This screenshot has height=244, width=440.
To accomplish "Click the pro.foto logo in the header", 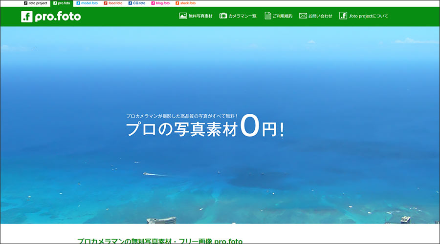I will 51,17.
